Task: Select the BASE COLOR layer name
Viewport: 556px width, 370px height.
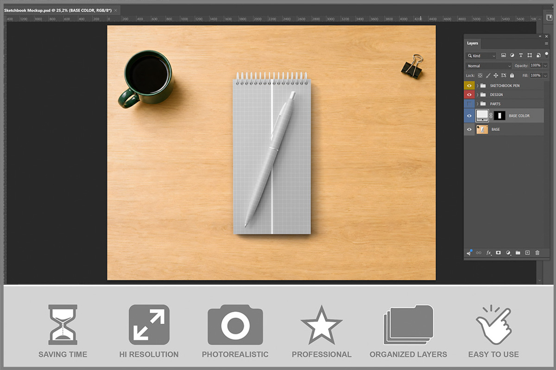Action: pos(519,116)
